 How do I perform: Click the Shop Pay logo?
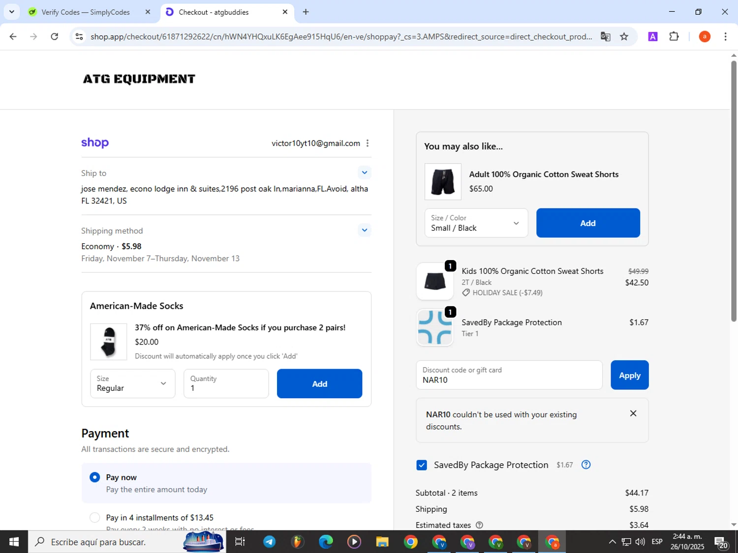(x=95, y=143)
